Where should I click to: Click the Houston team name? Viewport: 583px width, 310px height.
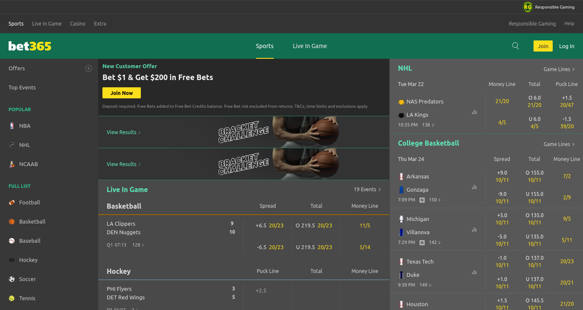[x=417, y=304]
